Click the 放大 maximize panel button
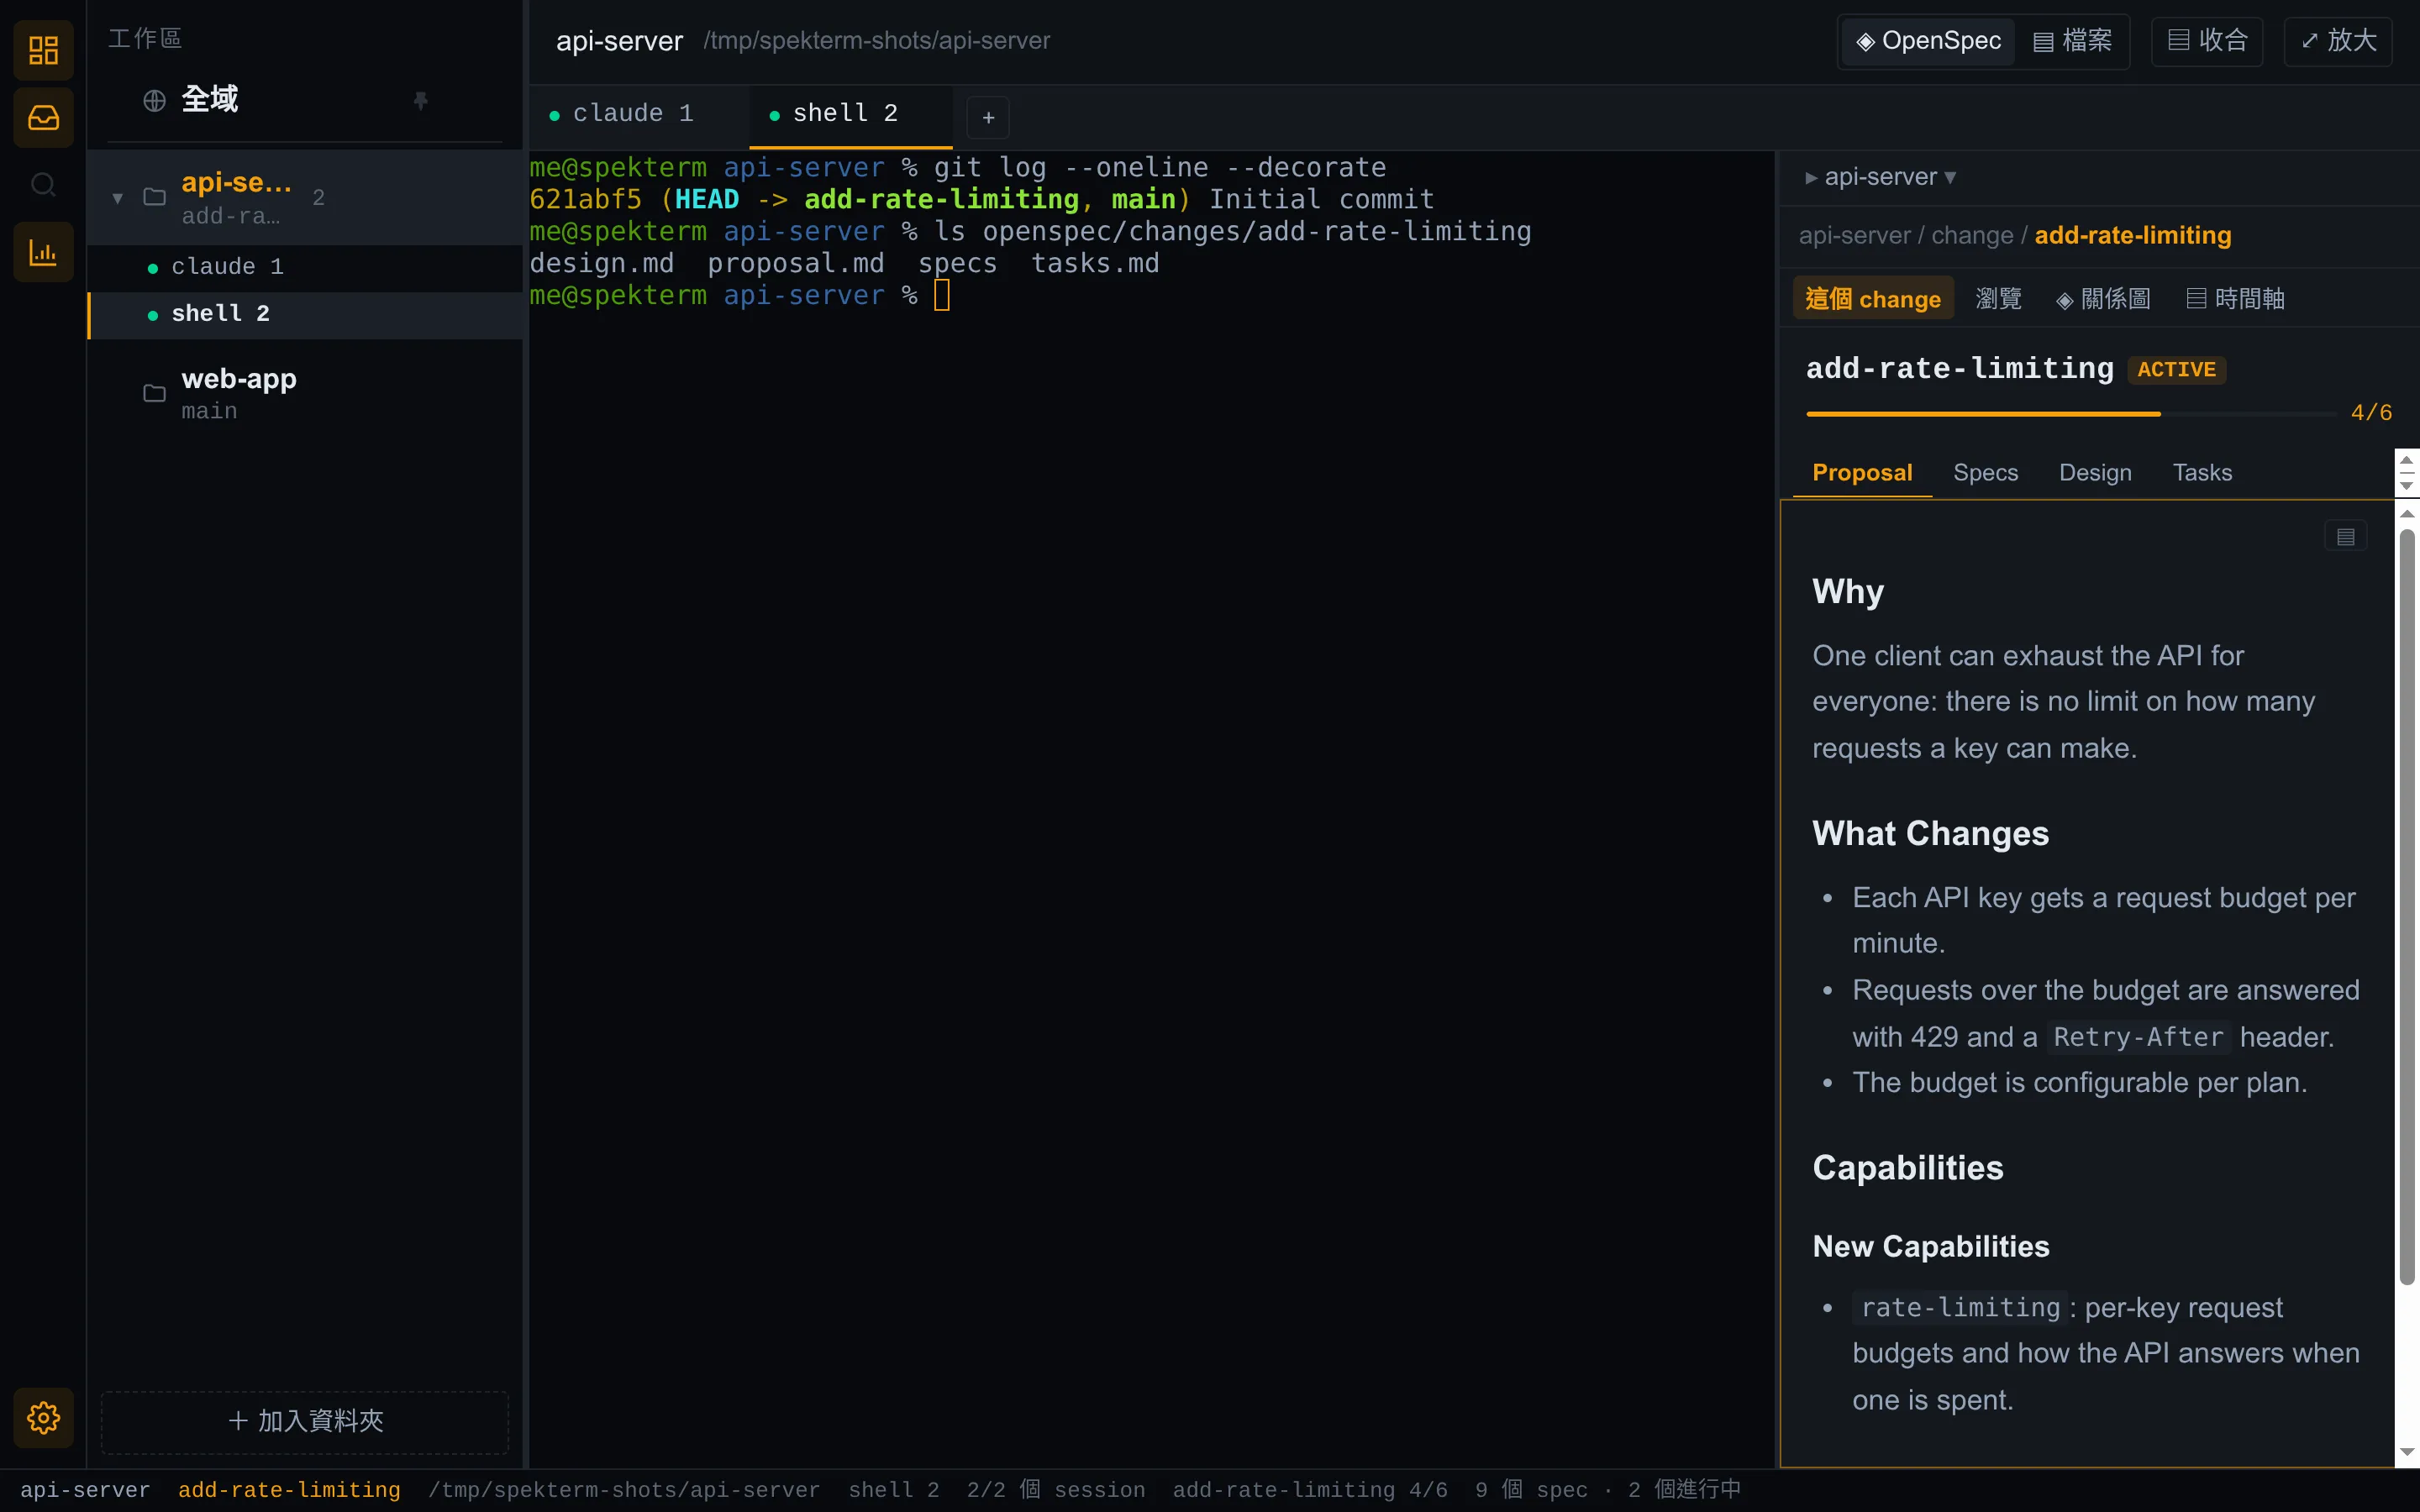This screenshot has width=2420, height=1512. point(2337,41)
